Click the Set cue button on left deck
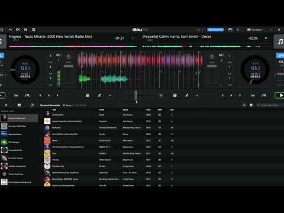Viewport: 284px width, 213px height. [16, 95]
